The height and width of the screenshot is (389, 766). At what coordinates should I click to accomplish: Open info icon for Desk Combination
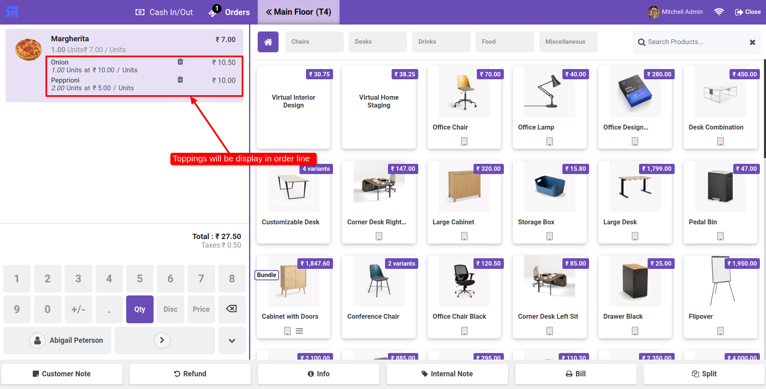pyautogui.click(x=721, y=141)
